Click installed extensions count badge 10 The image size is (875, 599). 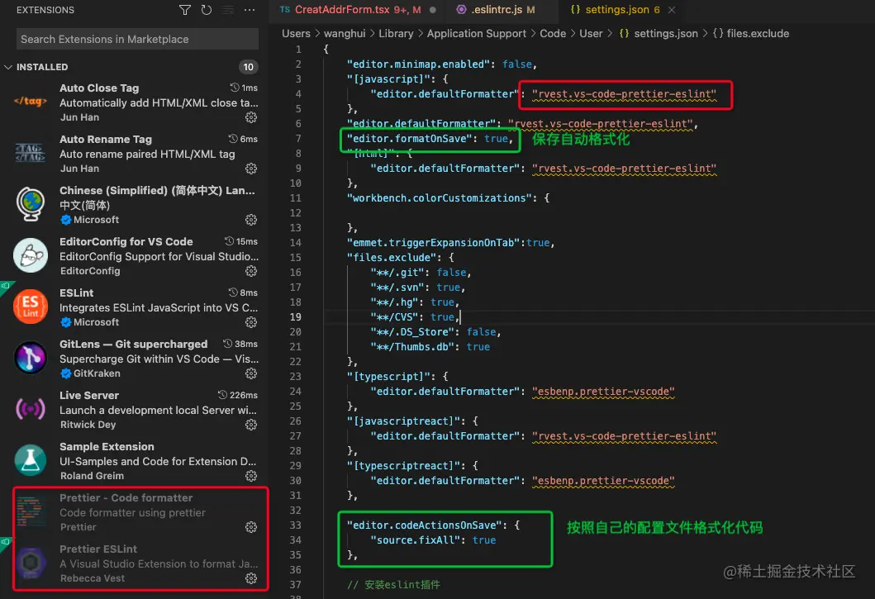point(249,67)
